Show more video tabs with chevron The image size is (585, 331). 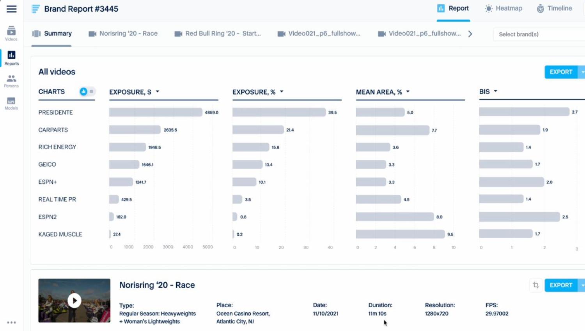pyautogui.click(x=470, y=34)
